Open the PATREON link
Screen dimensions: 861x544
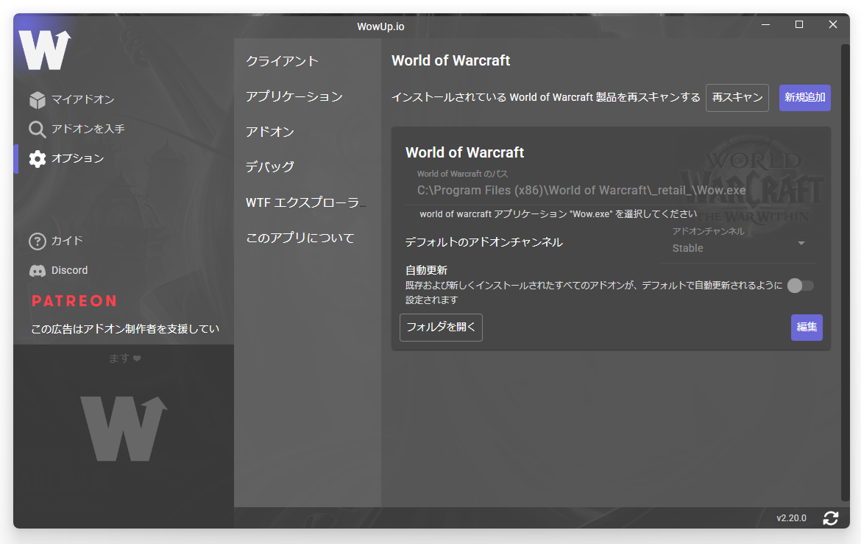click(x=74, y=301)
